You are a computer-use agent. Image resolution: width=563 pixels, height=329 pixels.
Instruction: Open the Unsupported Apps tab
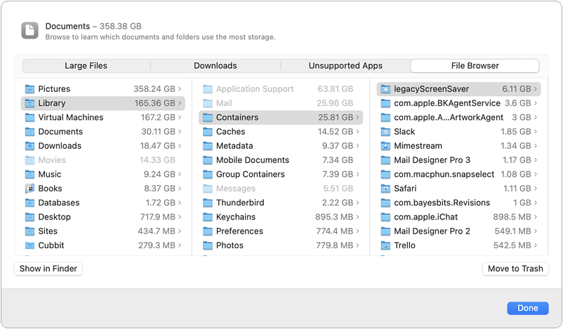(345, 66)
